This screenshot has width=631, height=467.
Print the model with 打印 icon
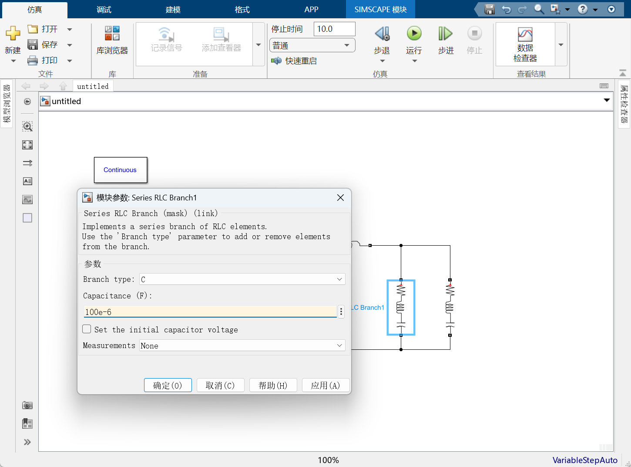pyautogui.click(x=33, y=60)
